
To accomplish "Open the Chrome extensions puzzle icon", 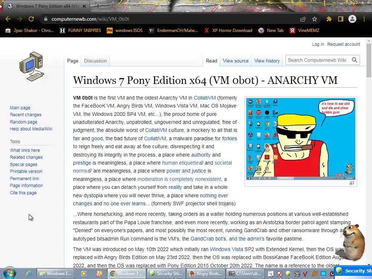I will coord(329,19).
